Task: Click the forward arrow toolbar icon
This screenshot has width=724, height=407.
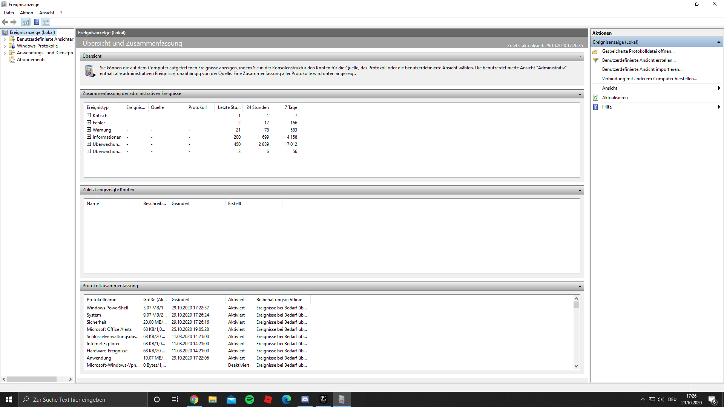Action: (x=14, y=22)
